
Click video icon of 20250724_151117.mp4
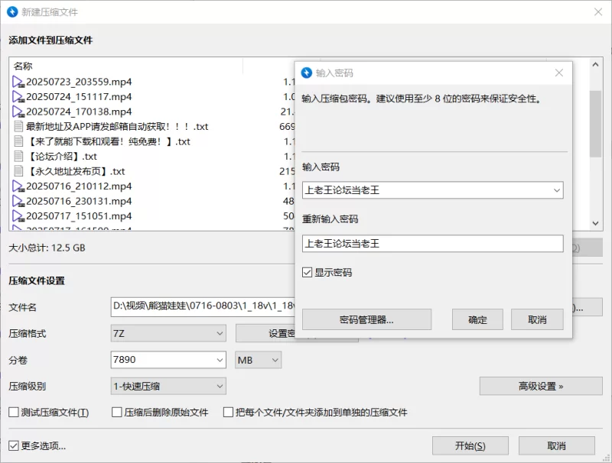click(x=18, y=97)
